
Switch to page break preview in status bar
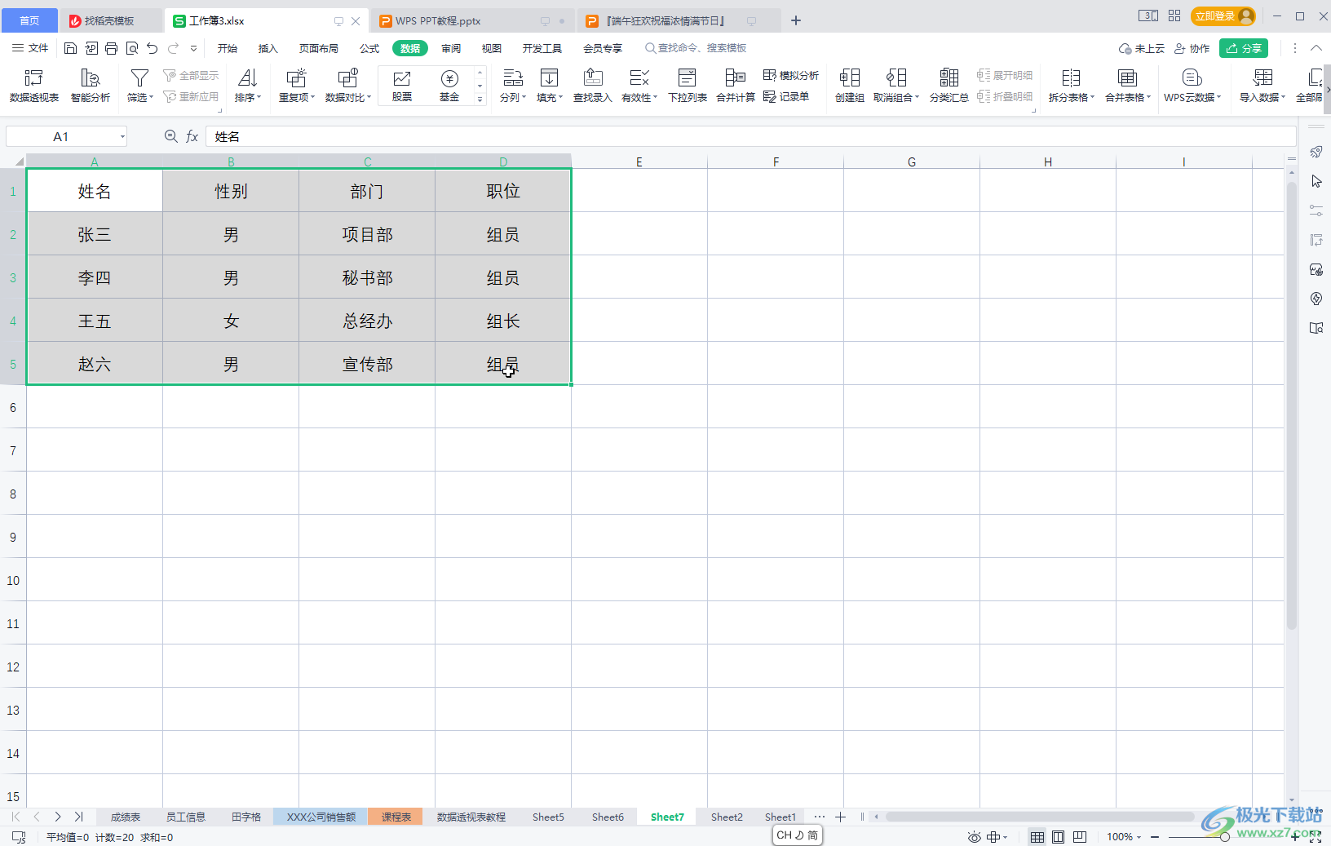pyautogui.click(x=1080, y=837)
